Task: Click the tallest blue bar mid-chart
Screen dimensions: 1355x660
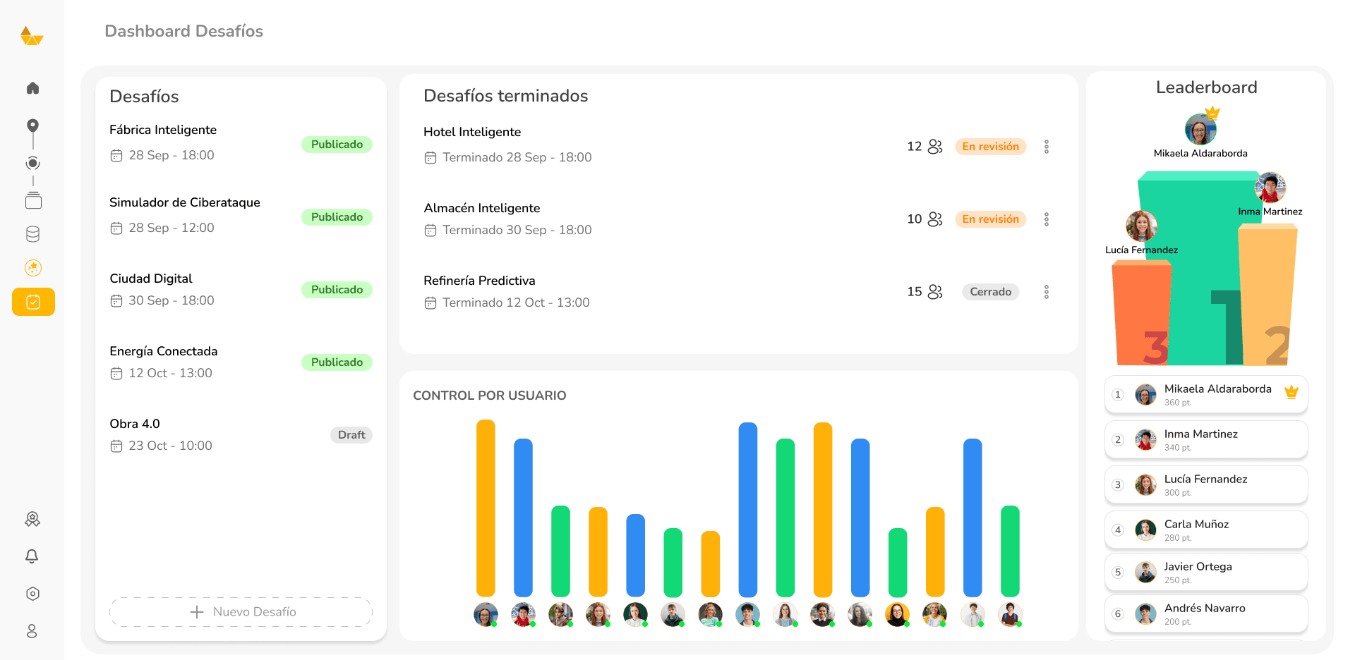Action: [748, 510]
